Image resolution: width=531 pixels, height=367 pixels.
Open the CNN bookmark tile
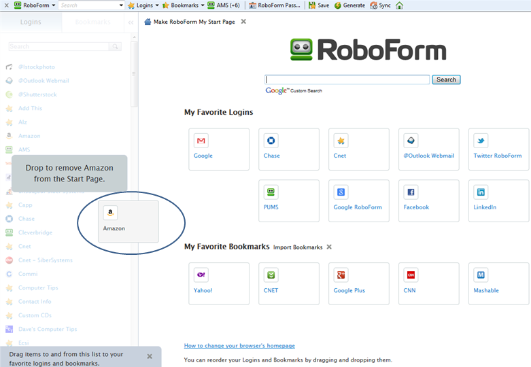(x=429, y=283)
